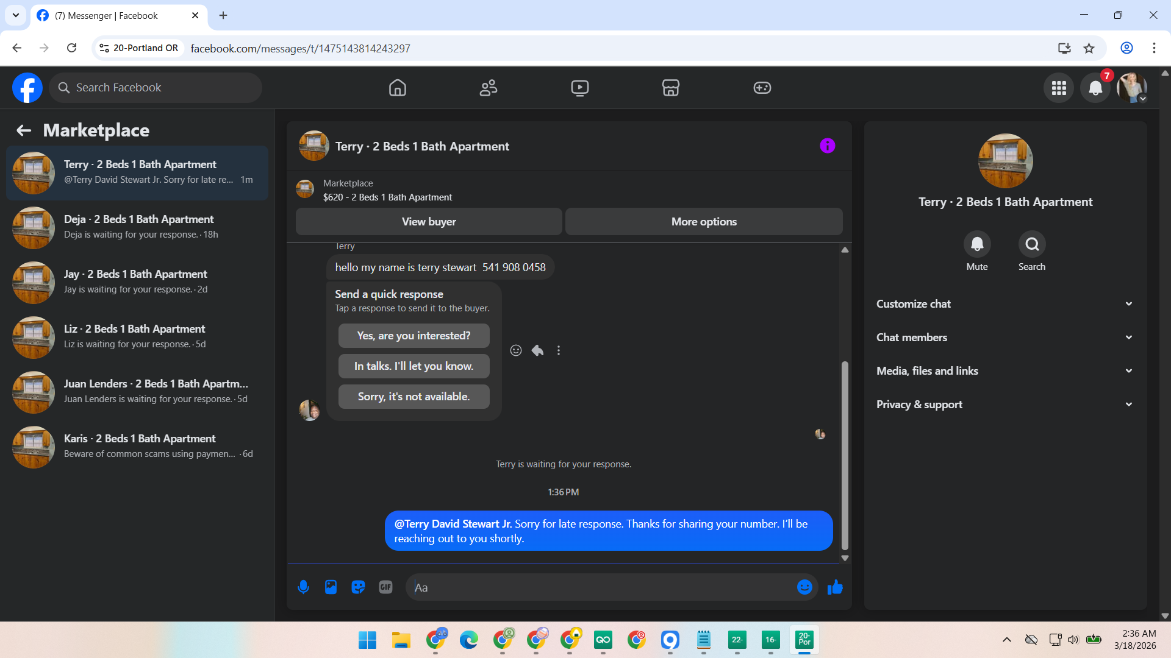
Task: Open the Chrome profile icon
Action: [x=1126, y=48]
